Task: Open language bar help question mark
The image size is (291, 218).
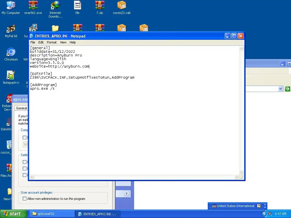Action: tap(259, 206)
